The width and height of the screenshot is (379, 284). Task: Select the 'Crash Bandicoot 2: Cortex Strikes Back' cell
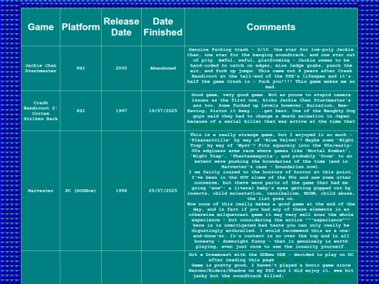(41, 111)
